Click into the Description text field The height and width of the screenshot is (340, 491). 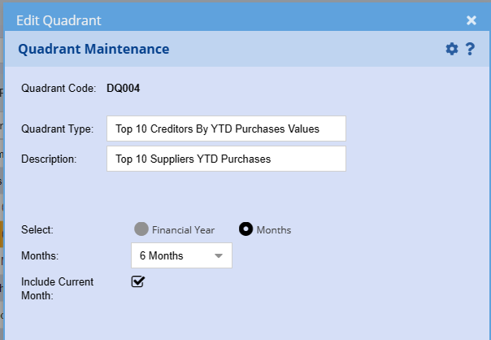pos(226,159)
